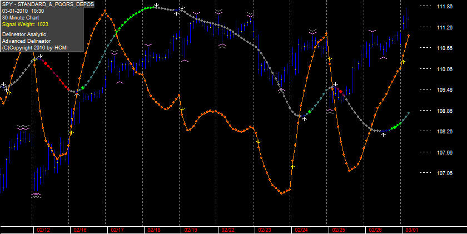This screenshot has width=467, height=234.
Task: Click the orange curve's highest peak near 02/17
Action: [x=105, y=11]
